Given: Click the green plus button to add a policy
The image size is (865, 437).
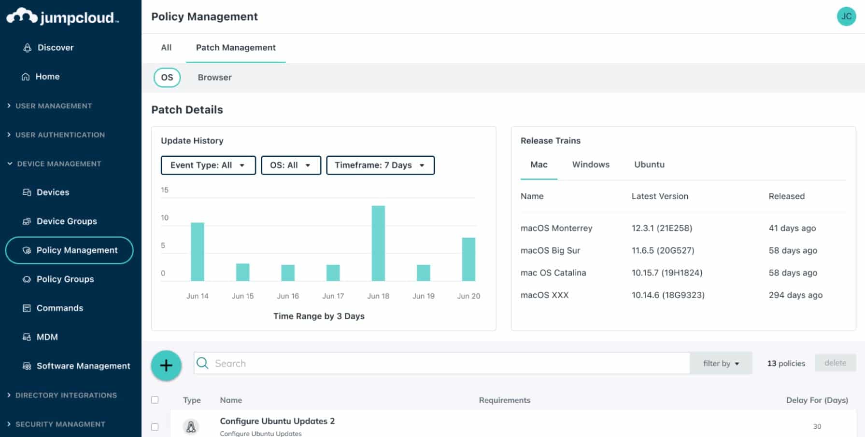Looking at the screenshot, I should click(x=166, y=365).
